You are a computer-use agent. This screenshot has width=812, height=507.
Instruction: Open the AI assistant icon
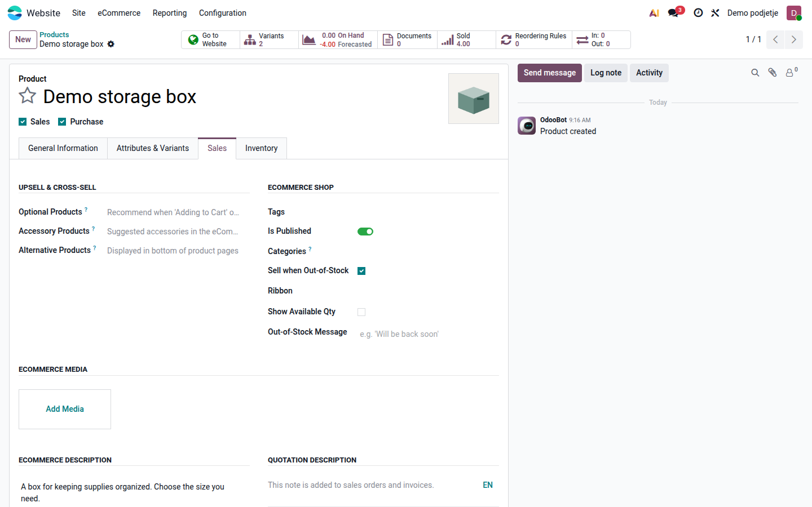pyautogui.click(x=654, y=13)
